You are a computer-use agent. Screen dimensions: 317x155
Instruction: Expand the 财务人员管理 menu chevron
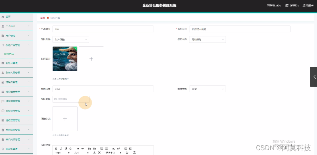29,73
